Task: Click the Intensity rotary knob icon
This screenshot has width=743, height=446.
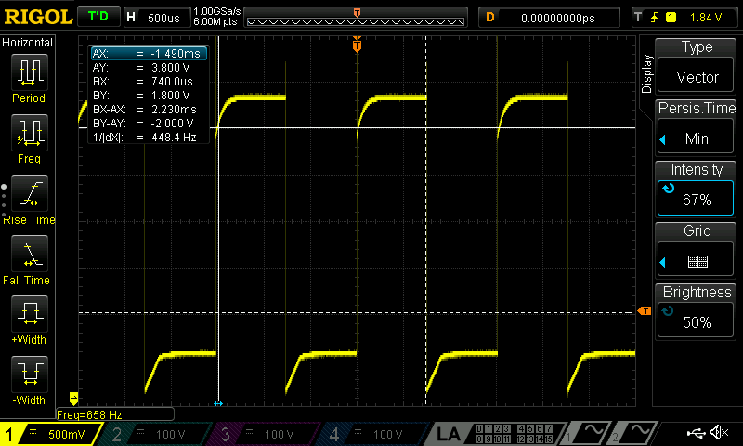Action: click(x=668, y=189)
